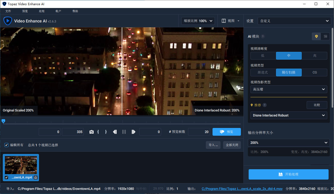Set trim start with the left brace icon
The height and width of the screenshot is (194, 334).
[98, 132]
